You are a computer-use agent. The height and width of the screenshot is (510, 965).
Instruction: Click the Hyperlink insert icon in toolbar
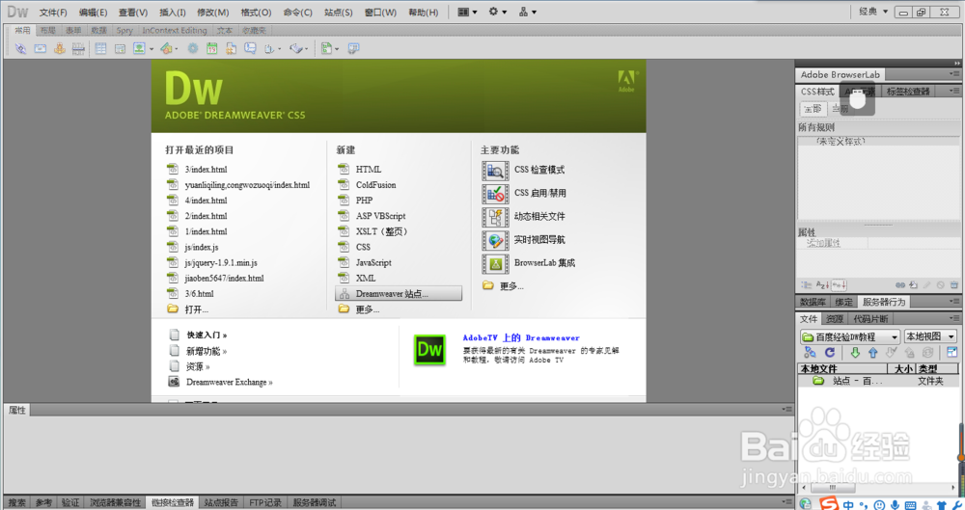click(21, 48)
